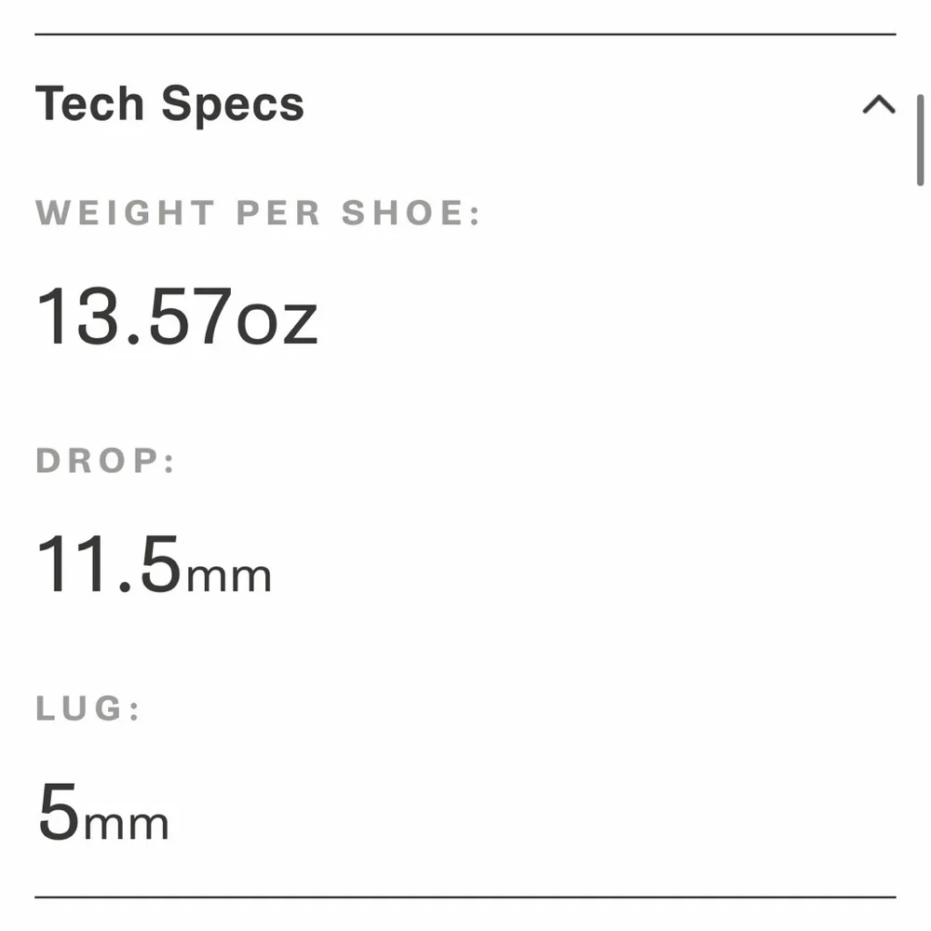Click the colon after the word LUG
Screen dimensions: 931x931
[x=135, y=711]
